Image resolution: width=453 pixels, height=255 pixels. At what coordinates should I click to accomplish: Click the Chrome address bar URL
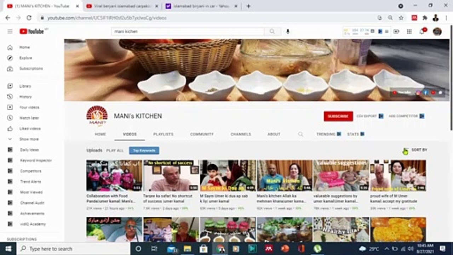[x=107, y=18]
